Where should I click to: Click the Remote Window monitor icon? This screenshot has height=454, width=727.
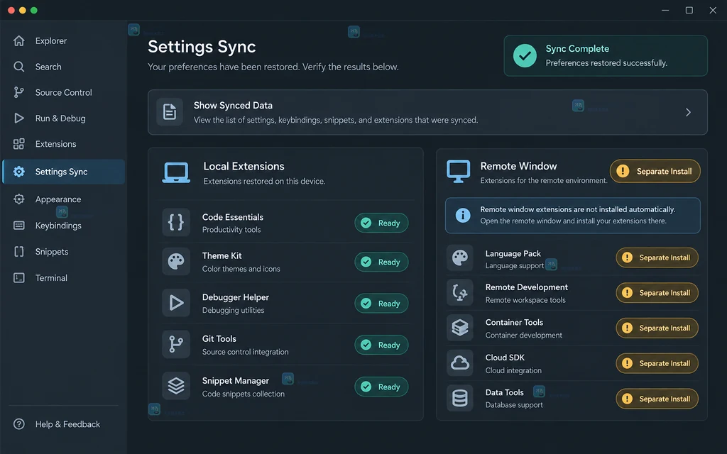pyautogui.click(x=458, y=172)
